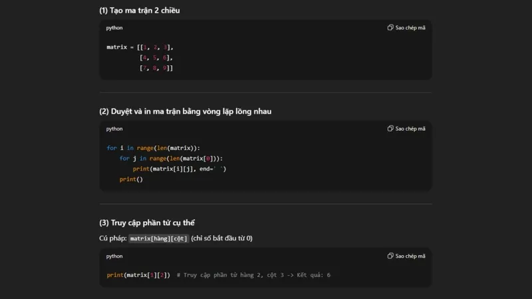Click the inline code 'matrix[hàng][cột]'

159,239
